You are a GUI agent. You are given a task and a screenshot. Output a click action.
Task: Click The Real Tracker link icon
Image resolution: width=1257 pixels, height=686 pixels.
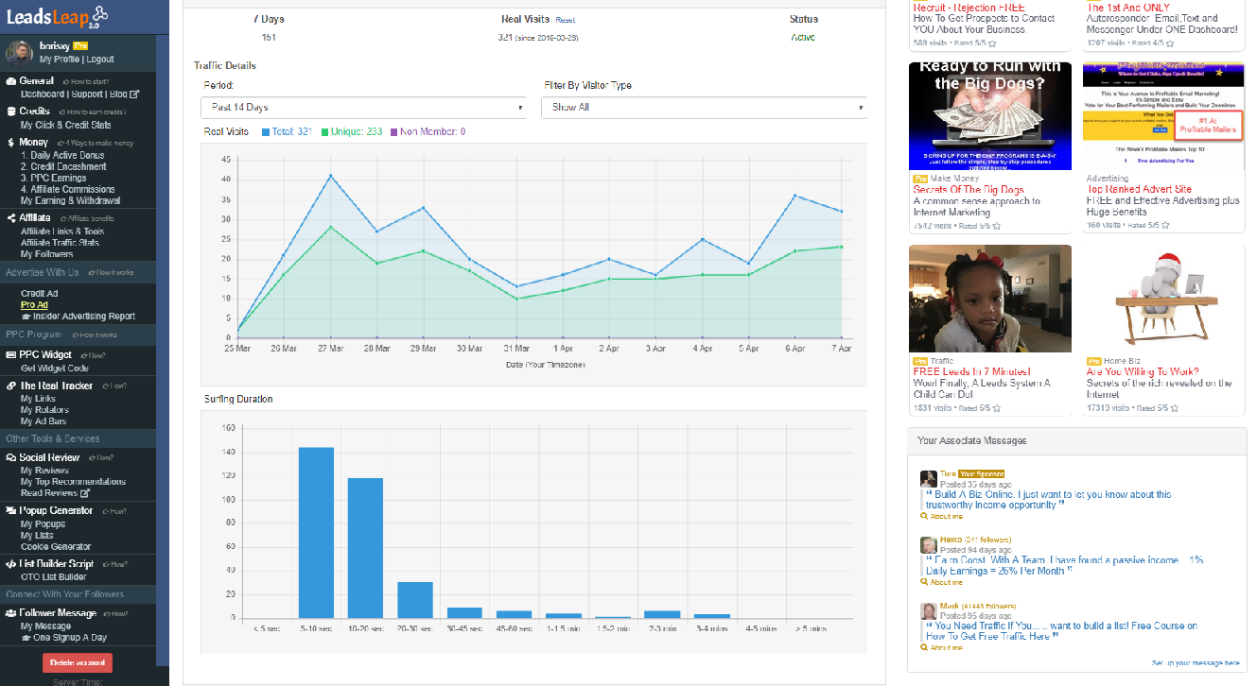click(11, 386)
